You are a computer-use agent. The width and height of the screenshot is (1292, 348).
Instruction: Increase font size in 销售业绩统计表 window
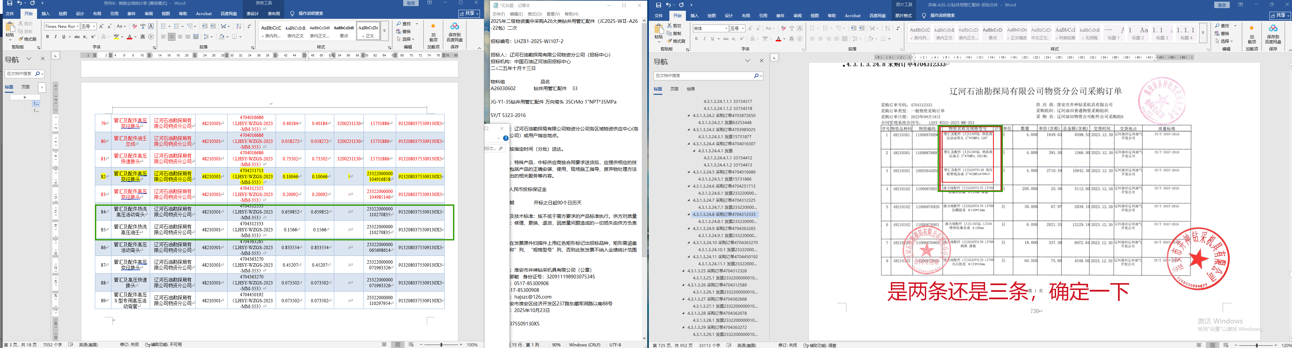point(101,26)
